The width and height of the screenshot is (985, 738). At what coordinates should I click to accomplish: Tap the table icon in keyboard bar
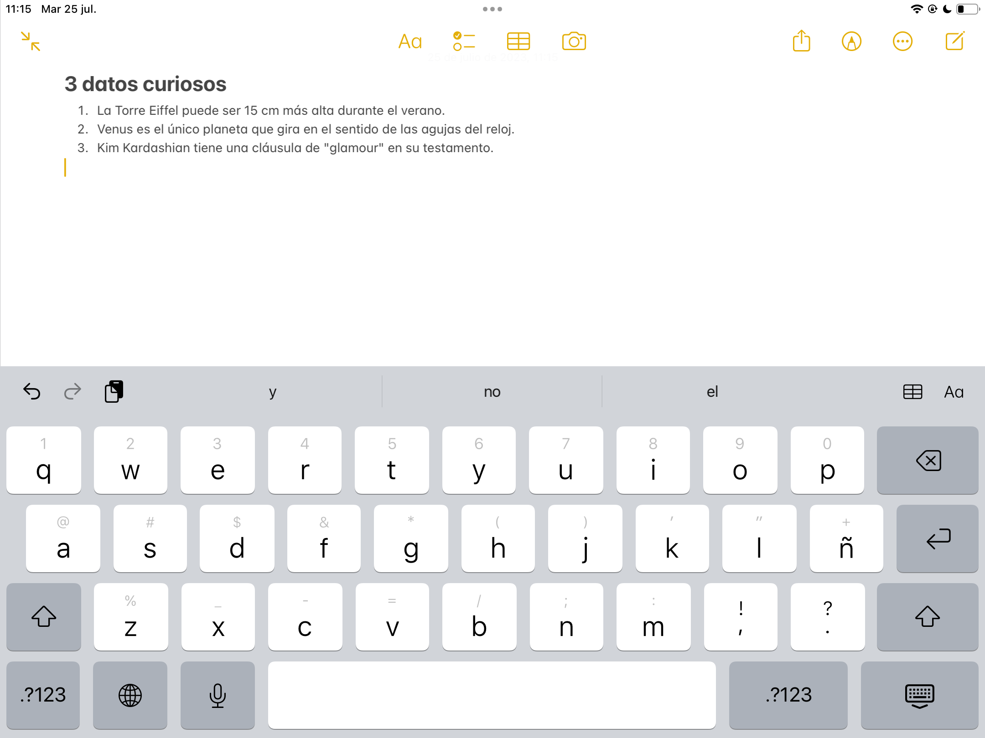click(x=912, y=392)
